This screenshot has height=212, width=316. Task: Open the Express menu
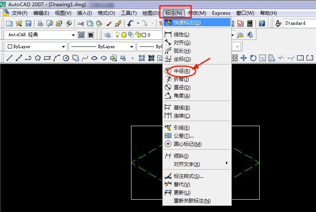click(x=221, y=13)
